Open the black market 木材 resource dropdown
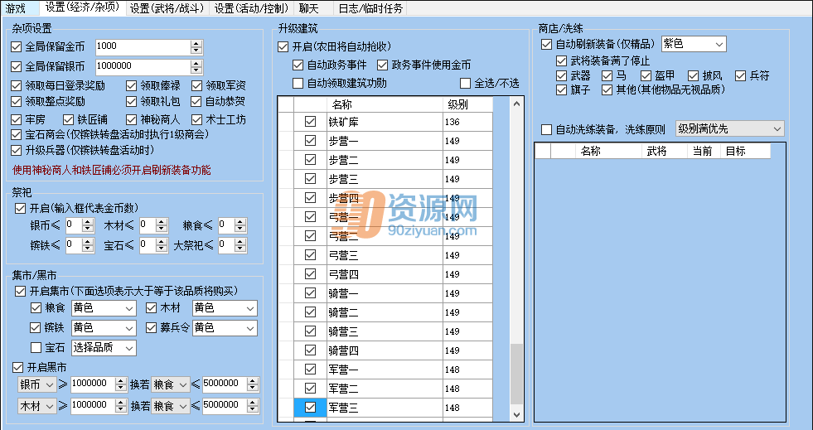Viewport: 813px width, 430px height. (36, 406)
